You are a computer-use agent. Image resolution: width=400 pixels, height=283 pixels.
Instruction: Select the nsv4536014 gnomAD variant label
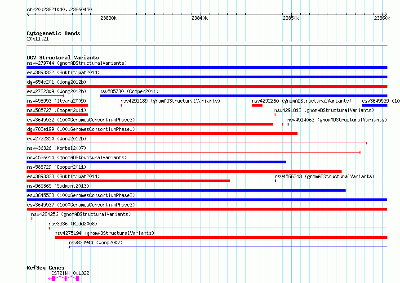pyautogui.click(x=77, y=157)
